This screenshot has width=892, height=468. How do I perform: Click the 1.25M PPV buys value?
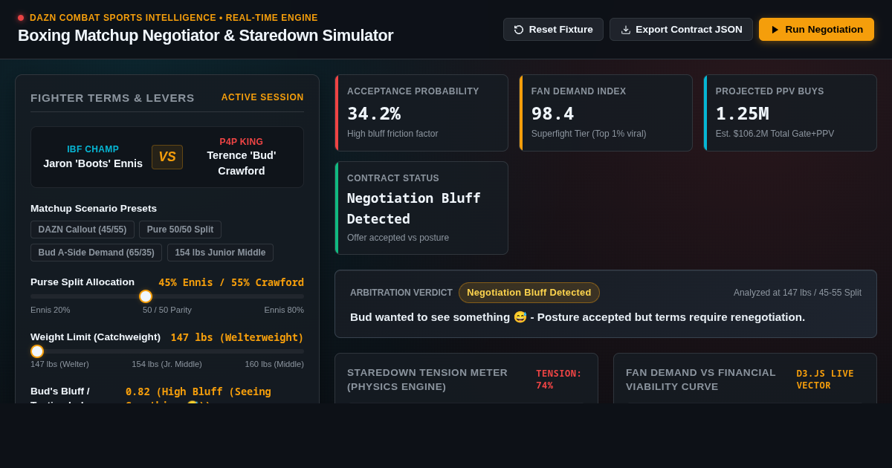coord(742,114)
